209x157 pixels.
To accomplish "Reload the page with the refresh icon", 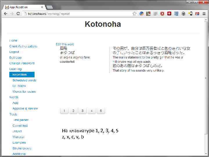I will [x=18, y=14].
